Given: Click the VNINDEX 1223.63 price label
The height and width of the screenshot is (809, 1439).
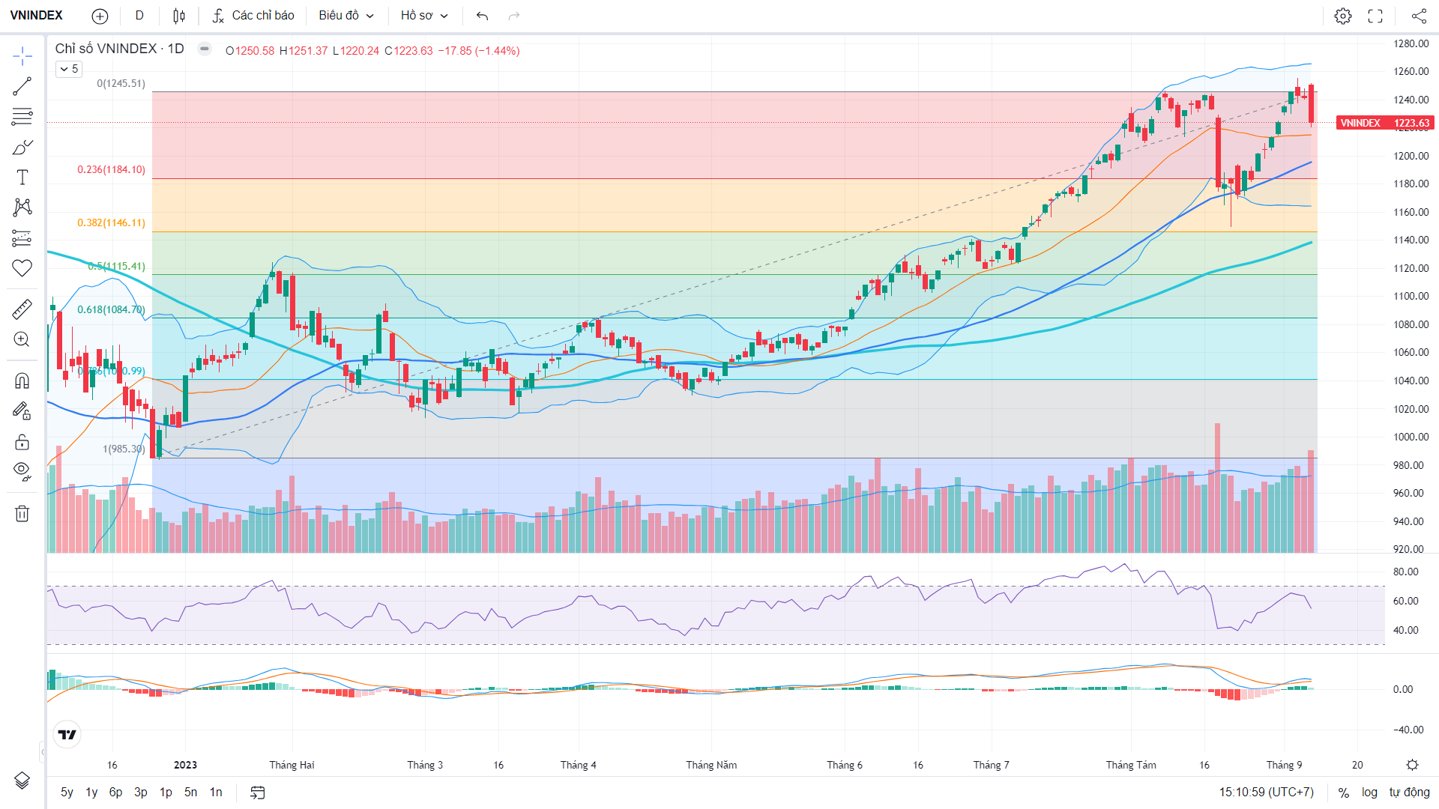Looking at the screenshot, I should pyautogui.click(x=1385, y=123).
